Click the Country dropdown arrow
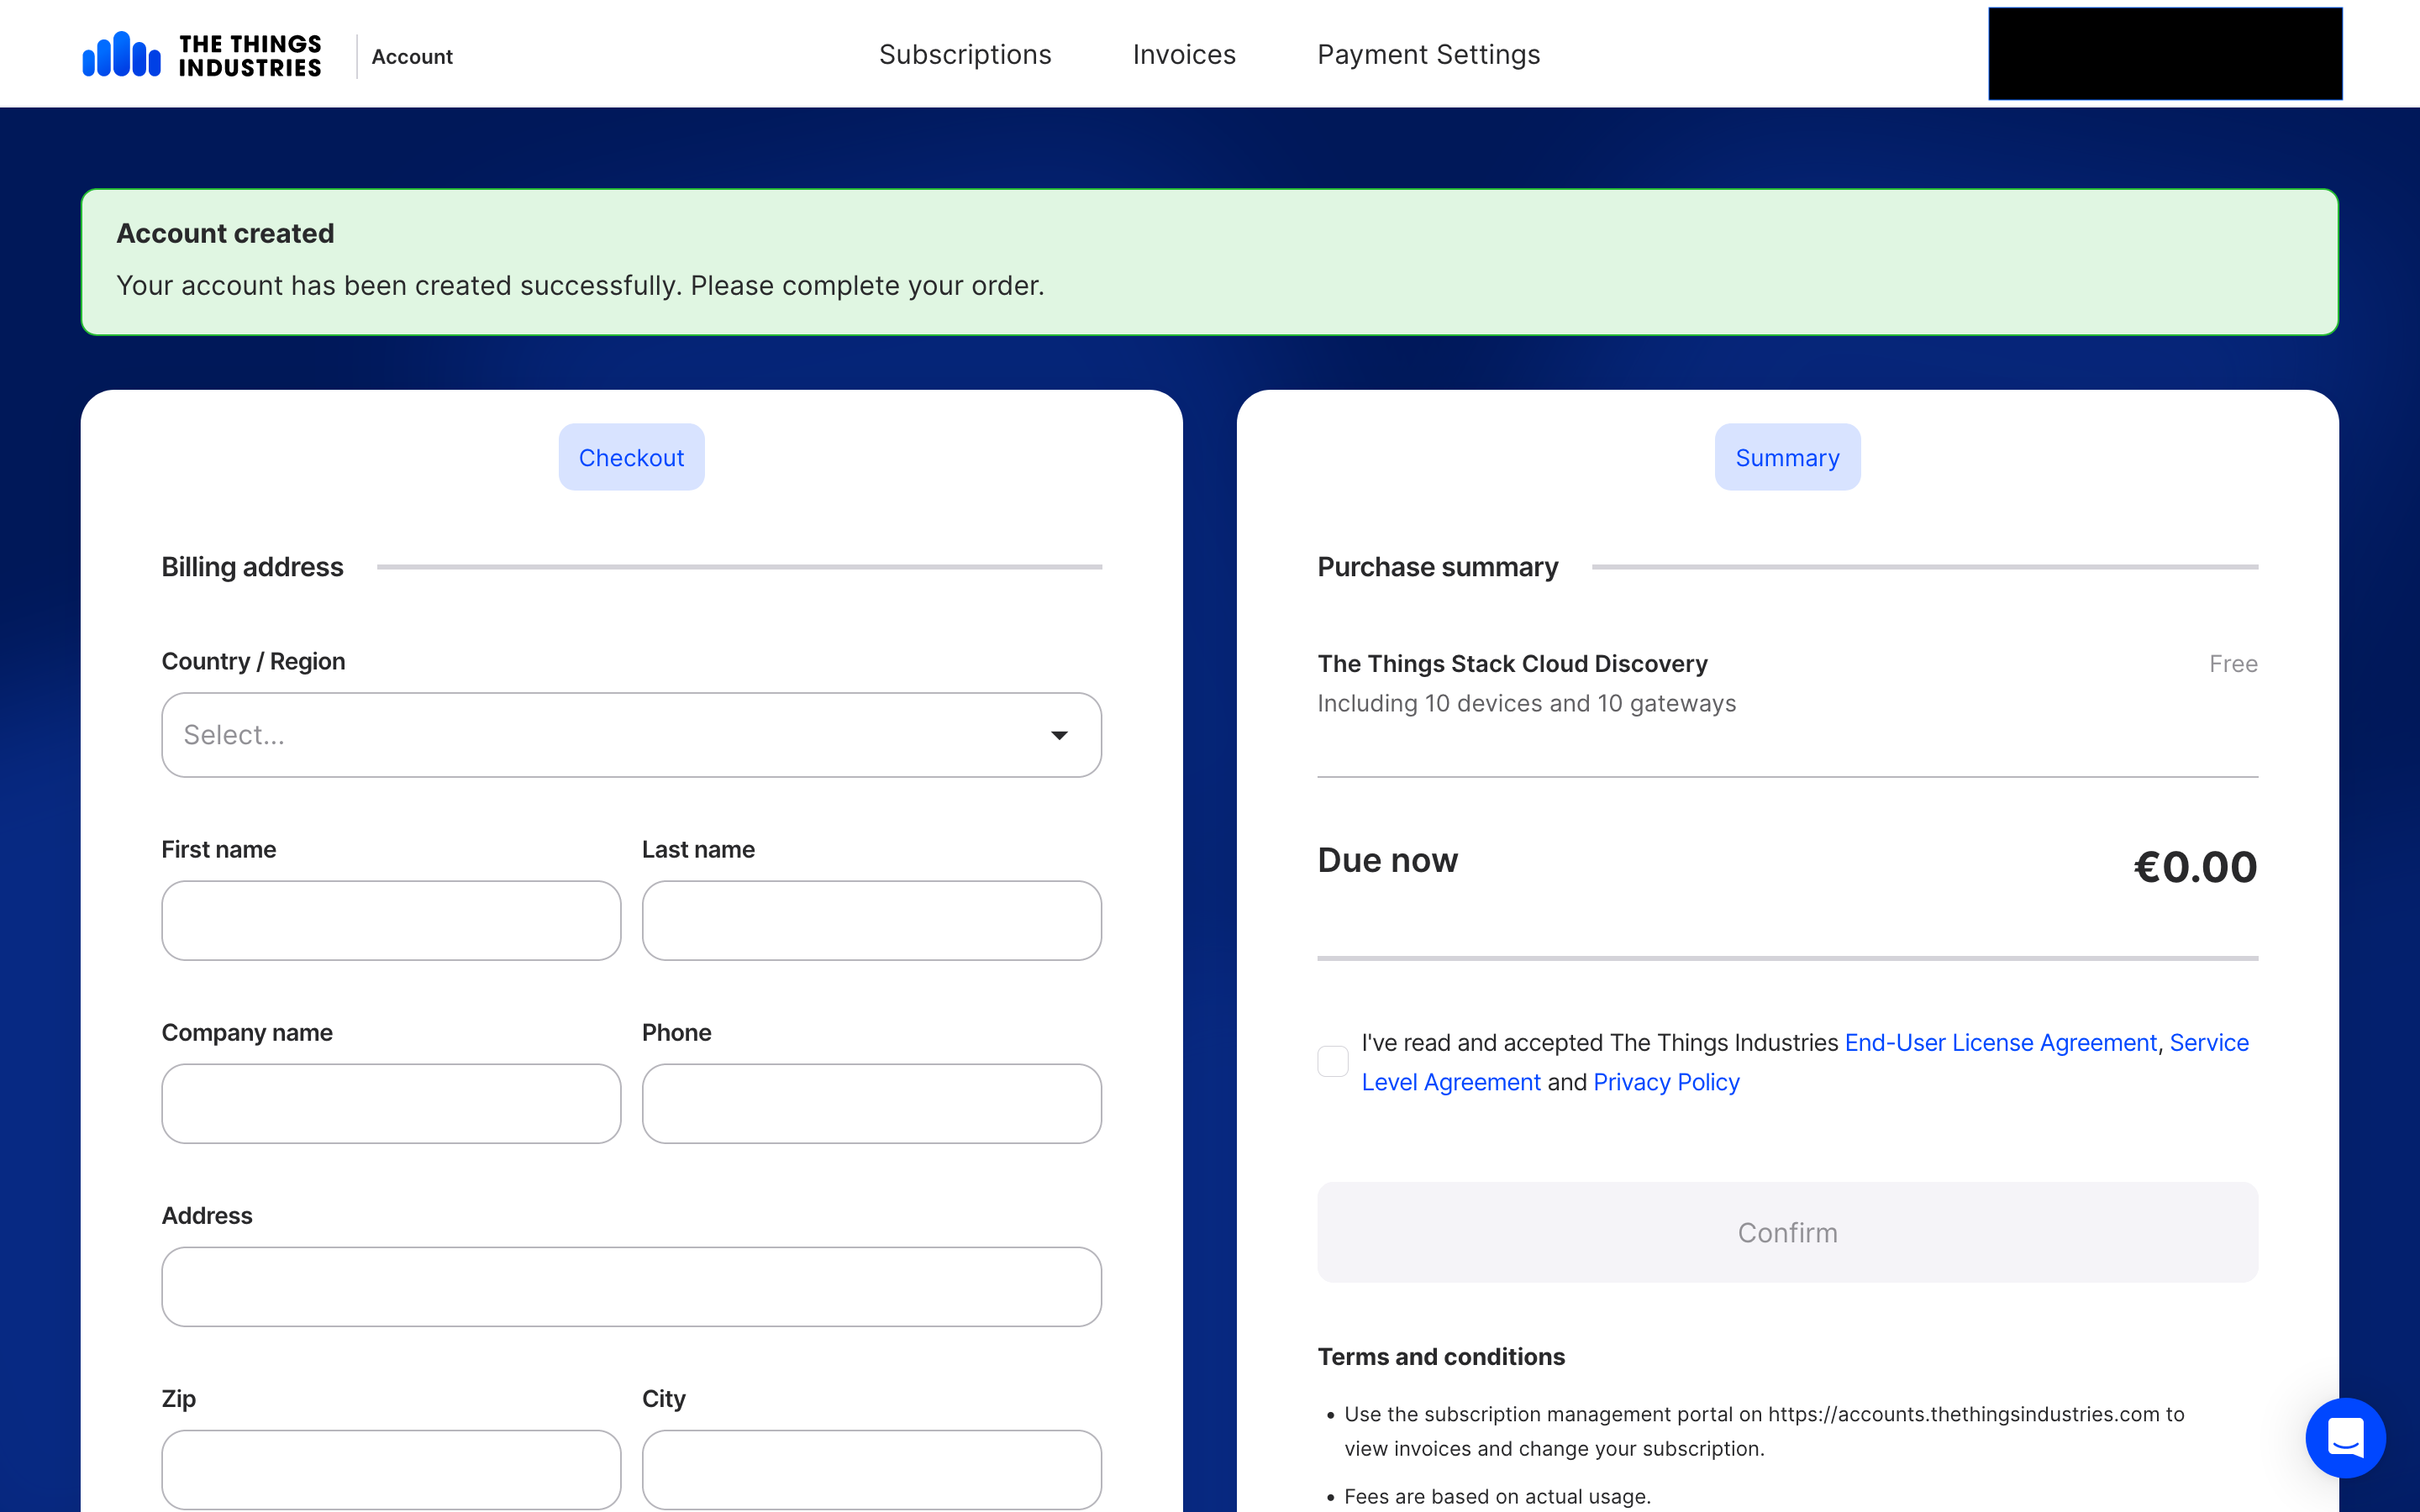Screen dimensions: 2420x1512 [x=1059, y=735]
